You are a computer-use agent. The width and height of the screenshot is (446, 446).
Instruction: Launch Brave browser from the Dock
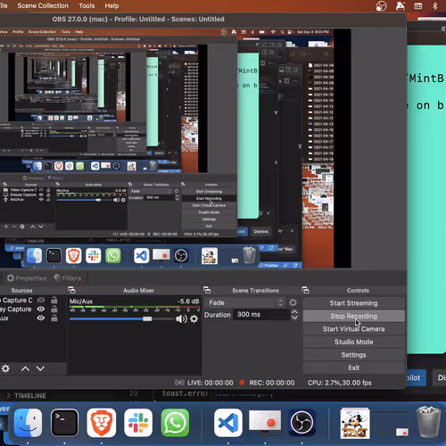click(102, 423)
